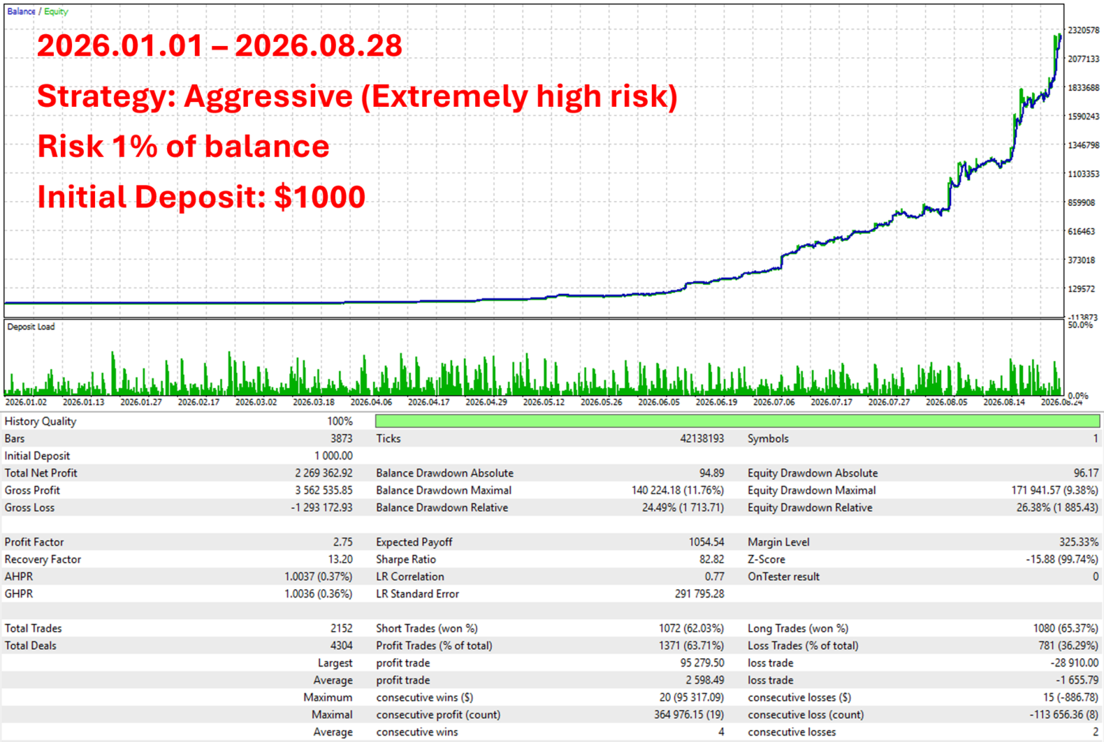Click the green History Quality progress bar
This screenshot has width=1104, height=742.
tap(737, 421)
